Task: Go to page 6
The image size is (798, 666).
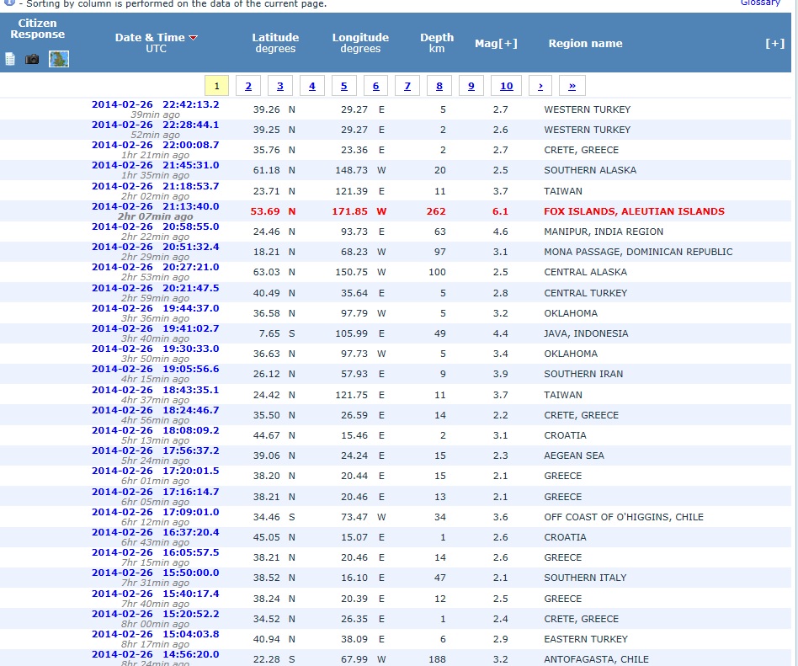Action: (375, 86)
